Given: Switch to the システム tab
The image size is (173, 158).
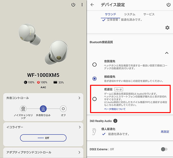Looking at the screenshot, I should click(130, 14).
